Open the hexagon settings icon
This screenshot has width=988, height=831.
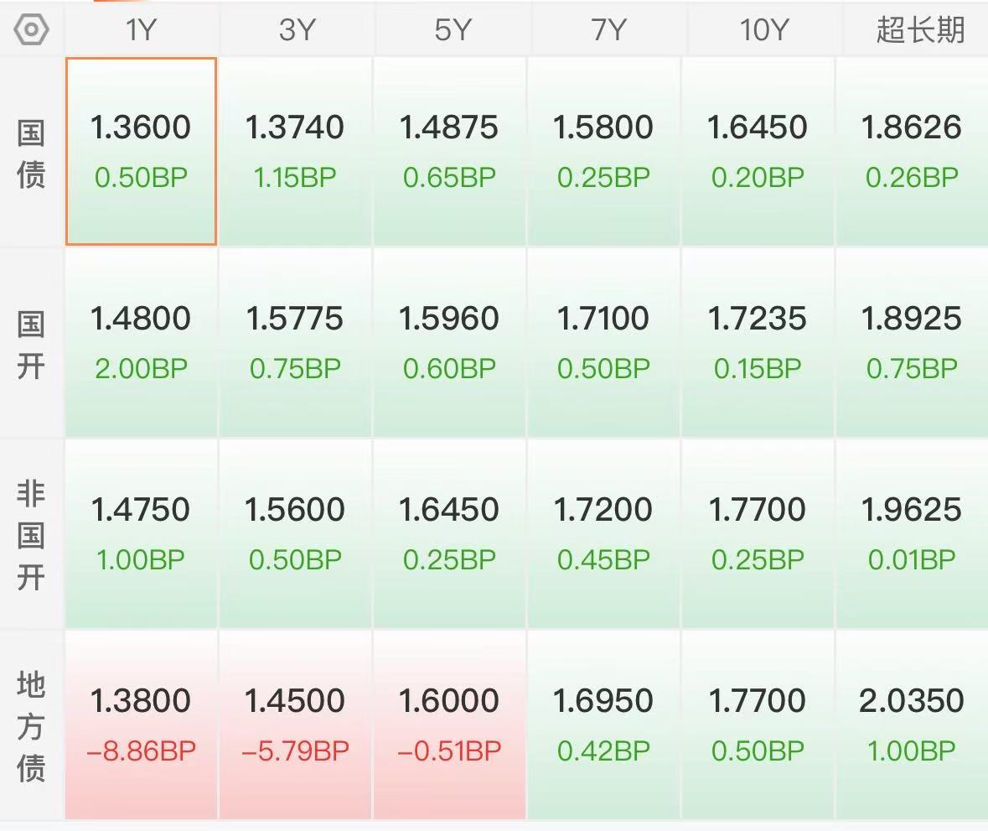(31, 29)
